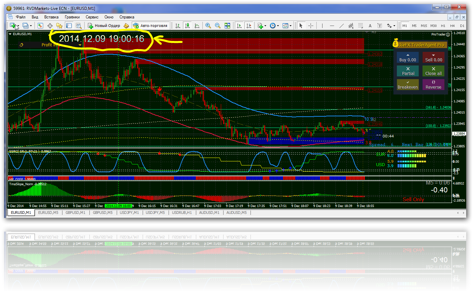The height and width of the screenshot is (292, 473).
Task: Switch to M15 timeframe
Action: (424, 26)
